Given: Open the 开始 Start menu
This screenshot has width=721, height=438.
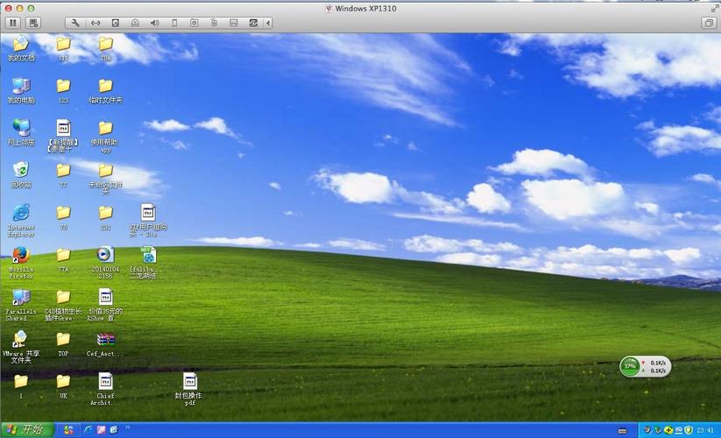Looking at the screenshot, I should point(26,430).
